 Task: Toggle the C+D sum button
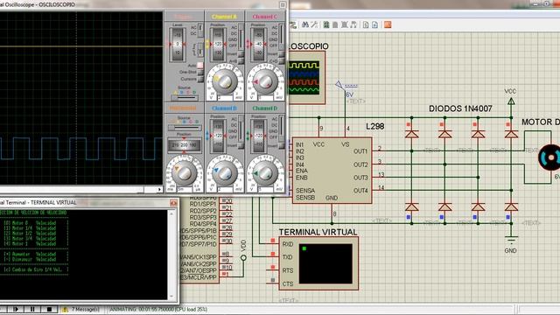click(282, 61)
